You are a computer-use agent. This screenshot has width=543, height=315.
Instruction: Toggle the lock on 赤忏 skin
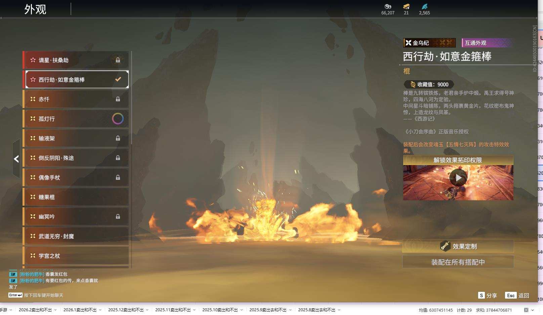pos(118,99)
